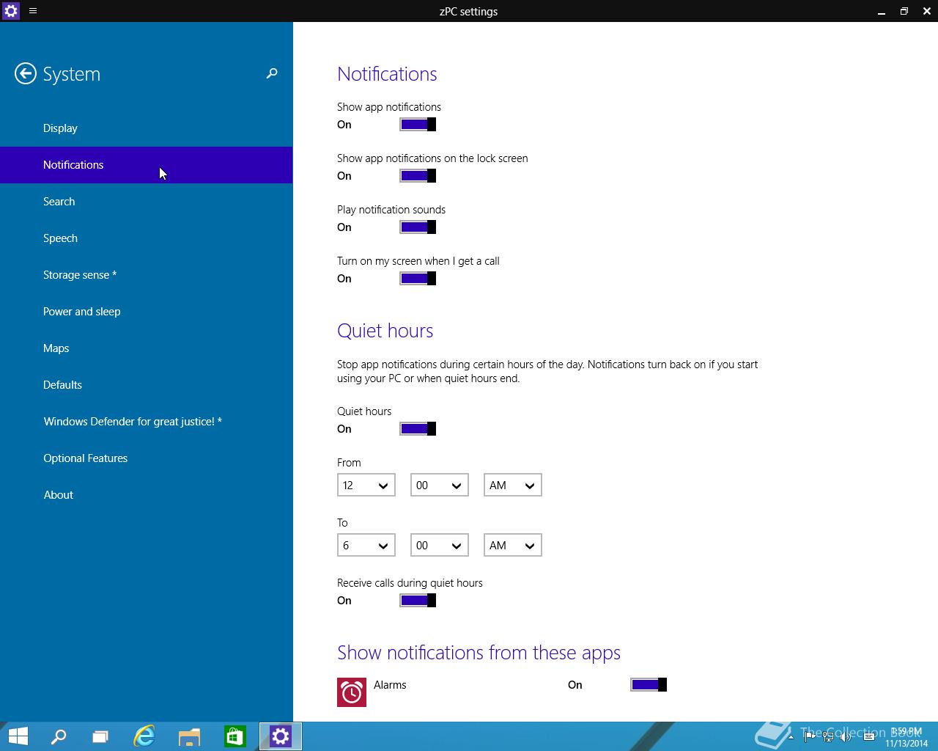Open the Speech settings category
This screenshot has height=751, width=938.
(147, 238)
